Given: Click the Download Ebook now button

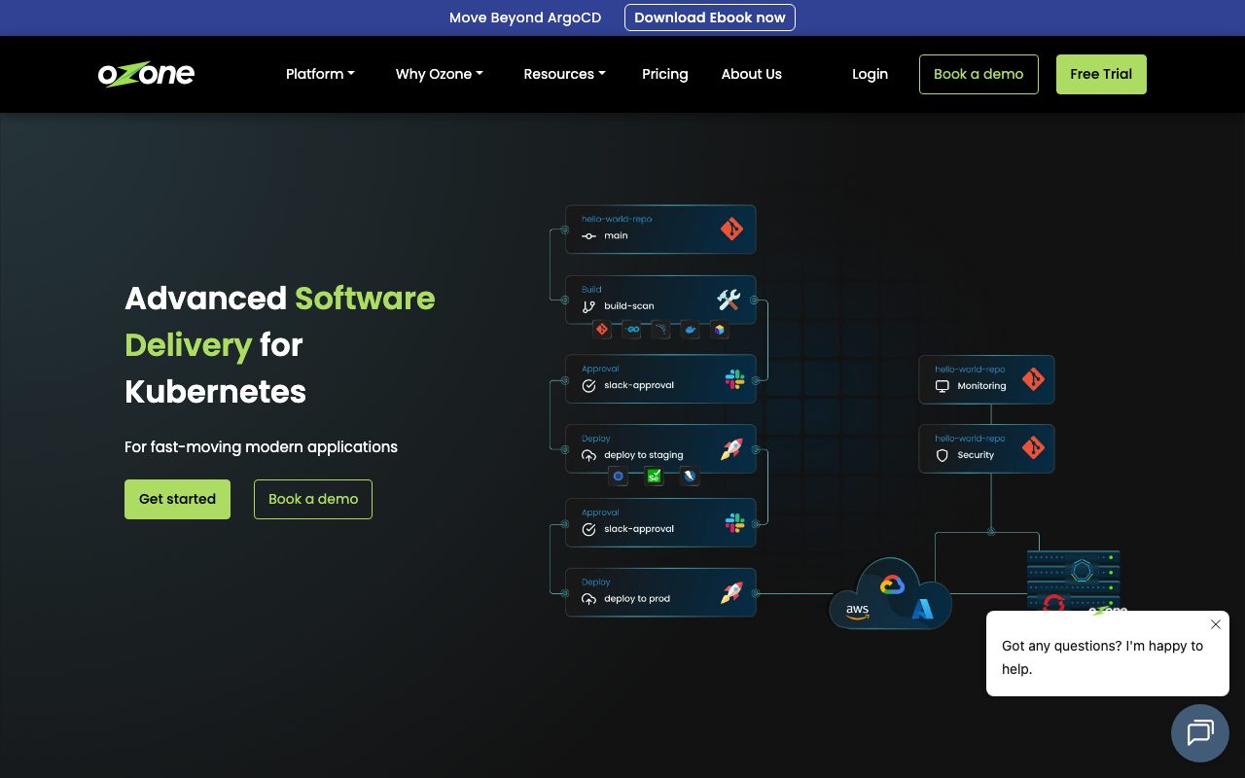Looking at the screenshot, I should coord(710,18).
